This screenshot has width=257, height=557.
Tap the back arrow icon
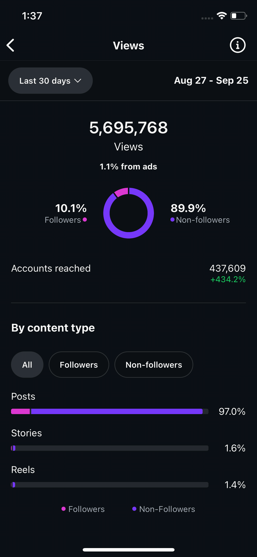point(11,46)
